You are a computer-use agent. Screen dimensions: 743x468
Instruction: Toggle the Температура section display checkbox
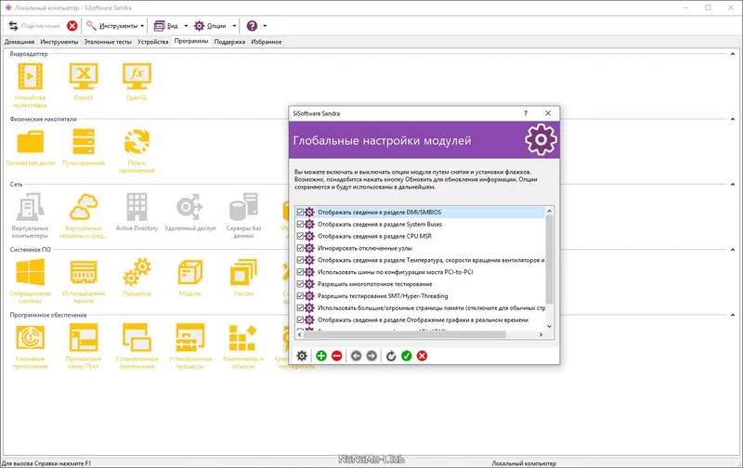(300, 260)
